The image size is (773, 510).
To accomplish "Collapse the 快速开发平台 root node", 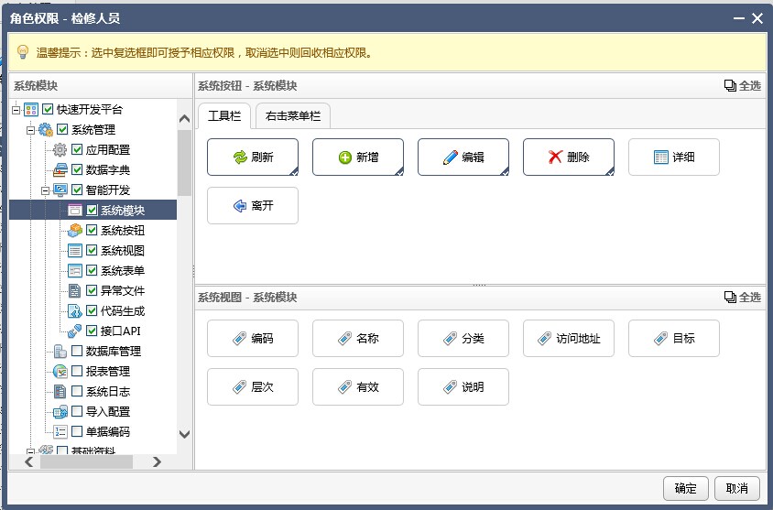I will coord(16,109).
